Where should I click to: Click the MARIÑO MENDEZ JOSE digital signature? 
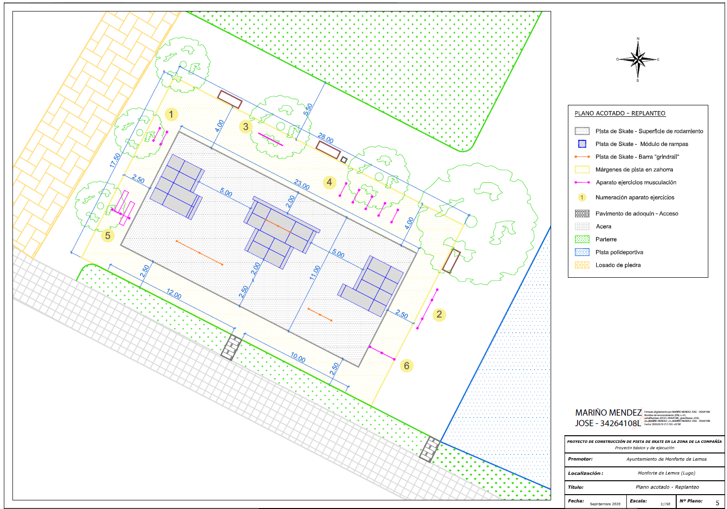coord(608,418)
